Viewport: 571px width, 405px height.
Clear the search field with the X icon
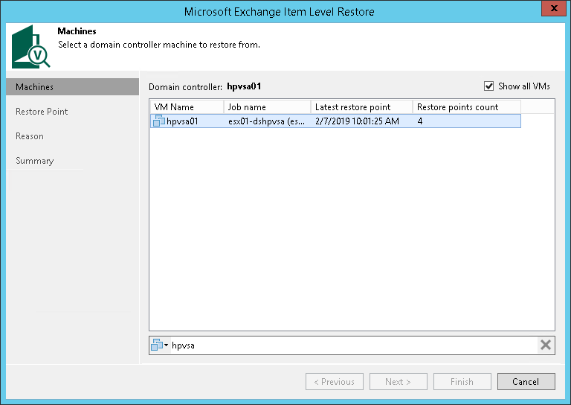coord(545,345)
